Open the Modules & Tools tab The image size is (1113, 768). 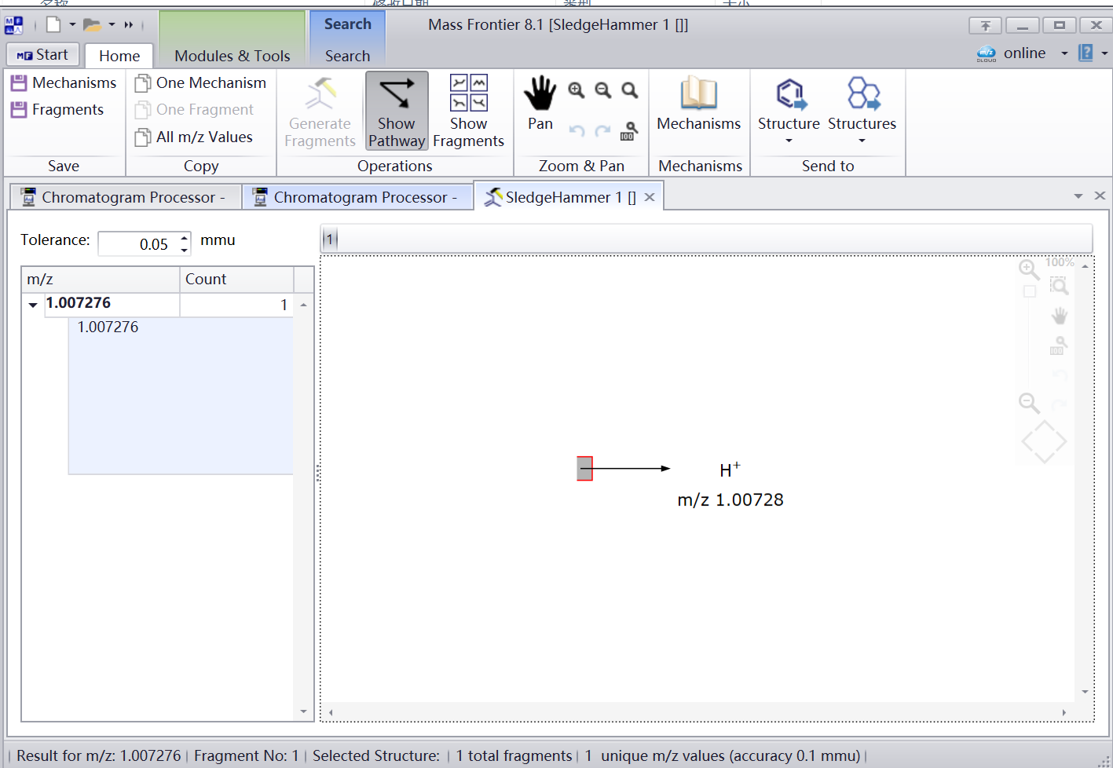point(232,56)
